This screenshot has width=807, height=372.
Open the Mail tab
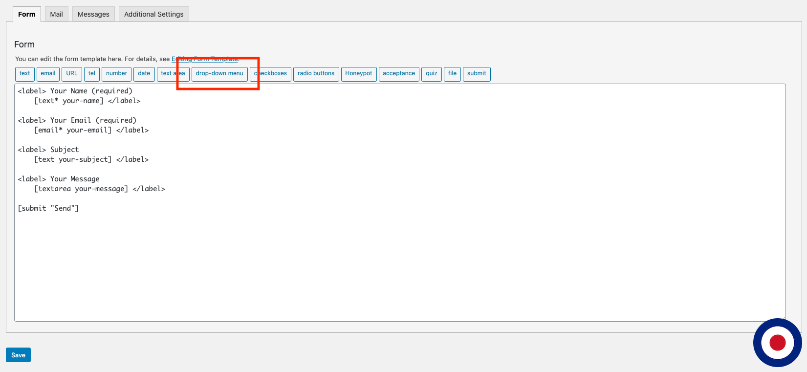[x=56, y=14]
